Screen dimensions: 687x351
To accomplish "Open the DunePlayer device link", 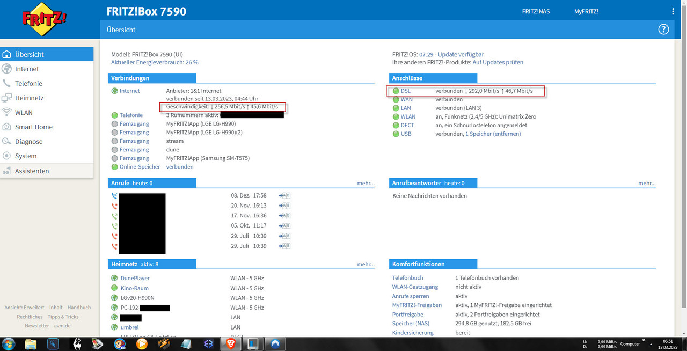I will click(135, 278).
